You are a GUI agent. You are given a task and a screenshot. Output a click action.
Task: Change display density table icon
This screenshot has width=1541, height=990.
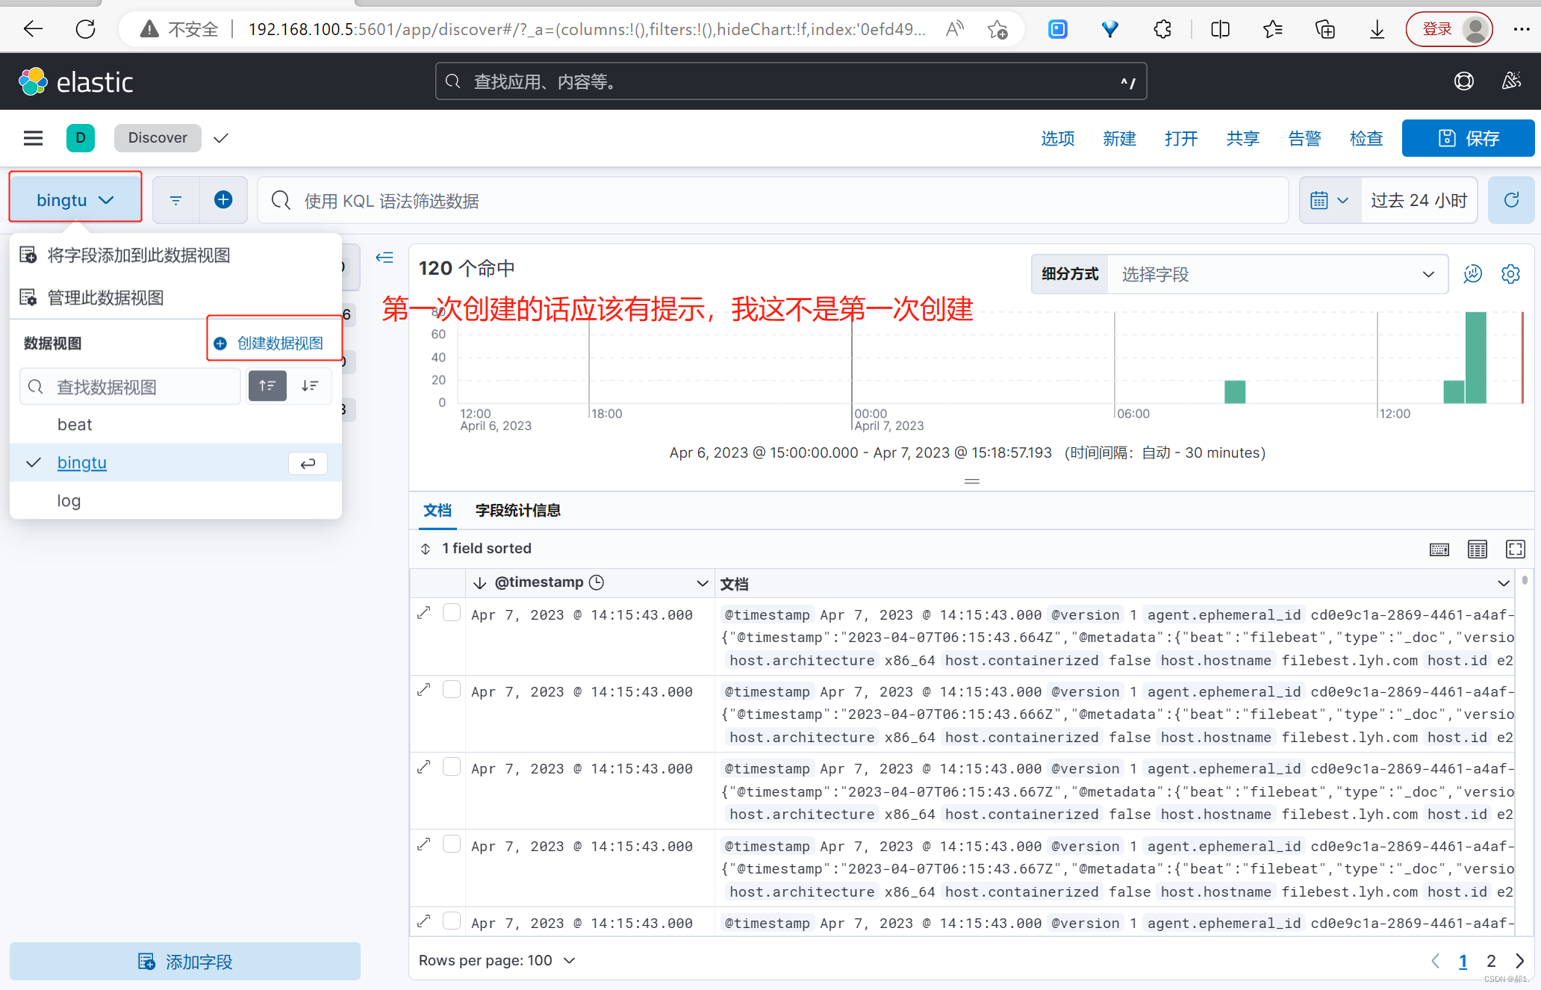point(1477,550)
